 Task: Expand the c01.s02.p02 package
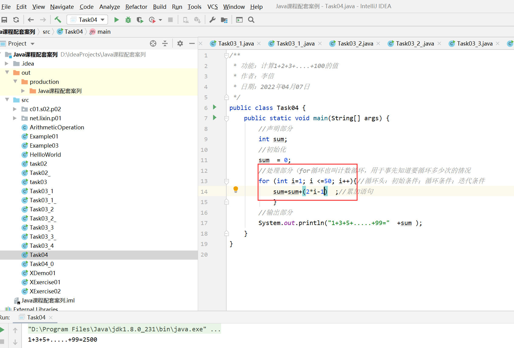pos(15,109)
